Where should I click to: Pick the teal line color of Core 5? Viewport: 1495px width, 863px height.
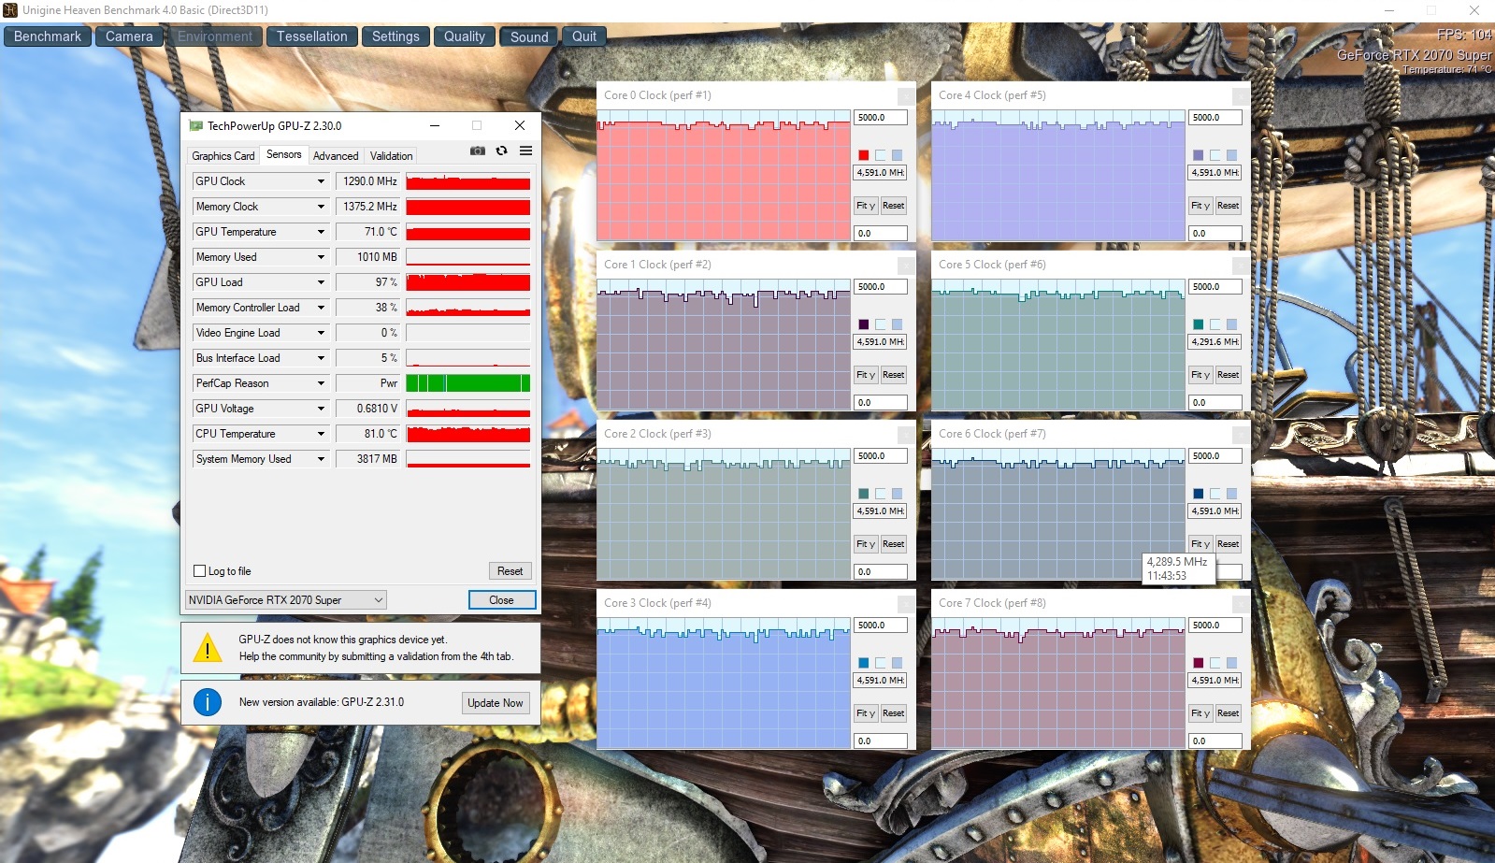click(1199, 324)
